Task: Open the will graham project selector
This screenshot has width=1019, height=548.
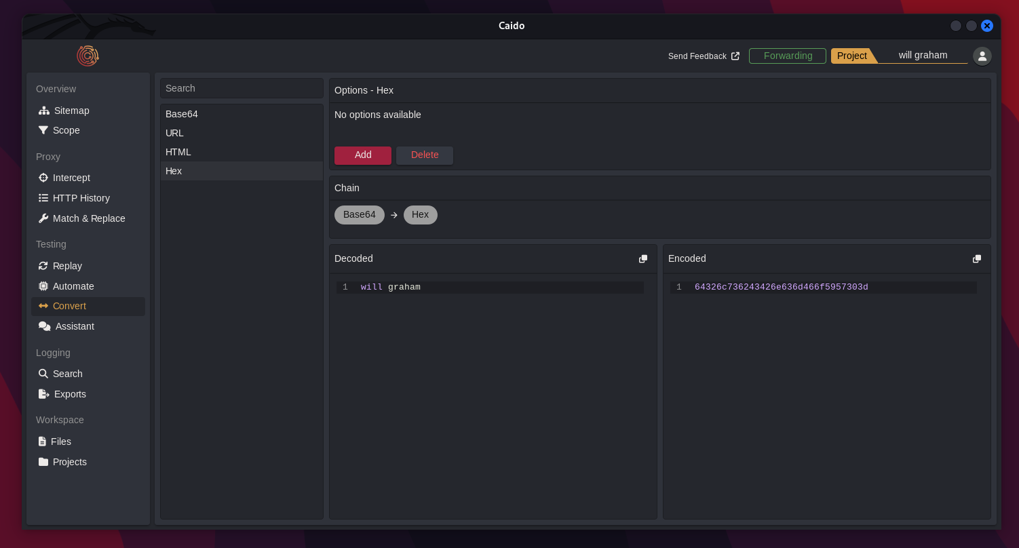Action: [x=923, y=56]
